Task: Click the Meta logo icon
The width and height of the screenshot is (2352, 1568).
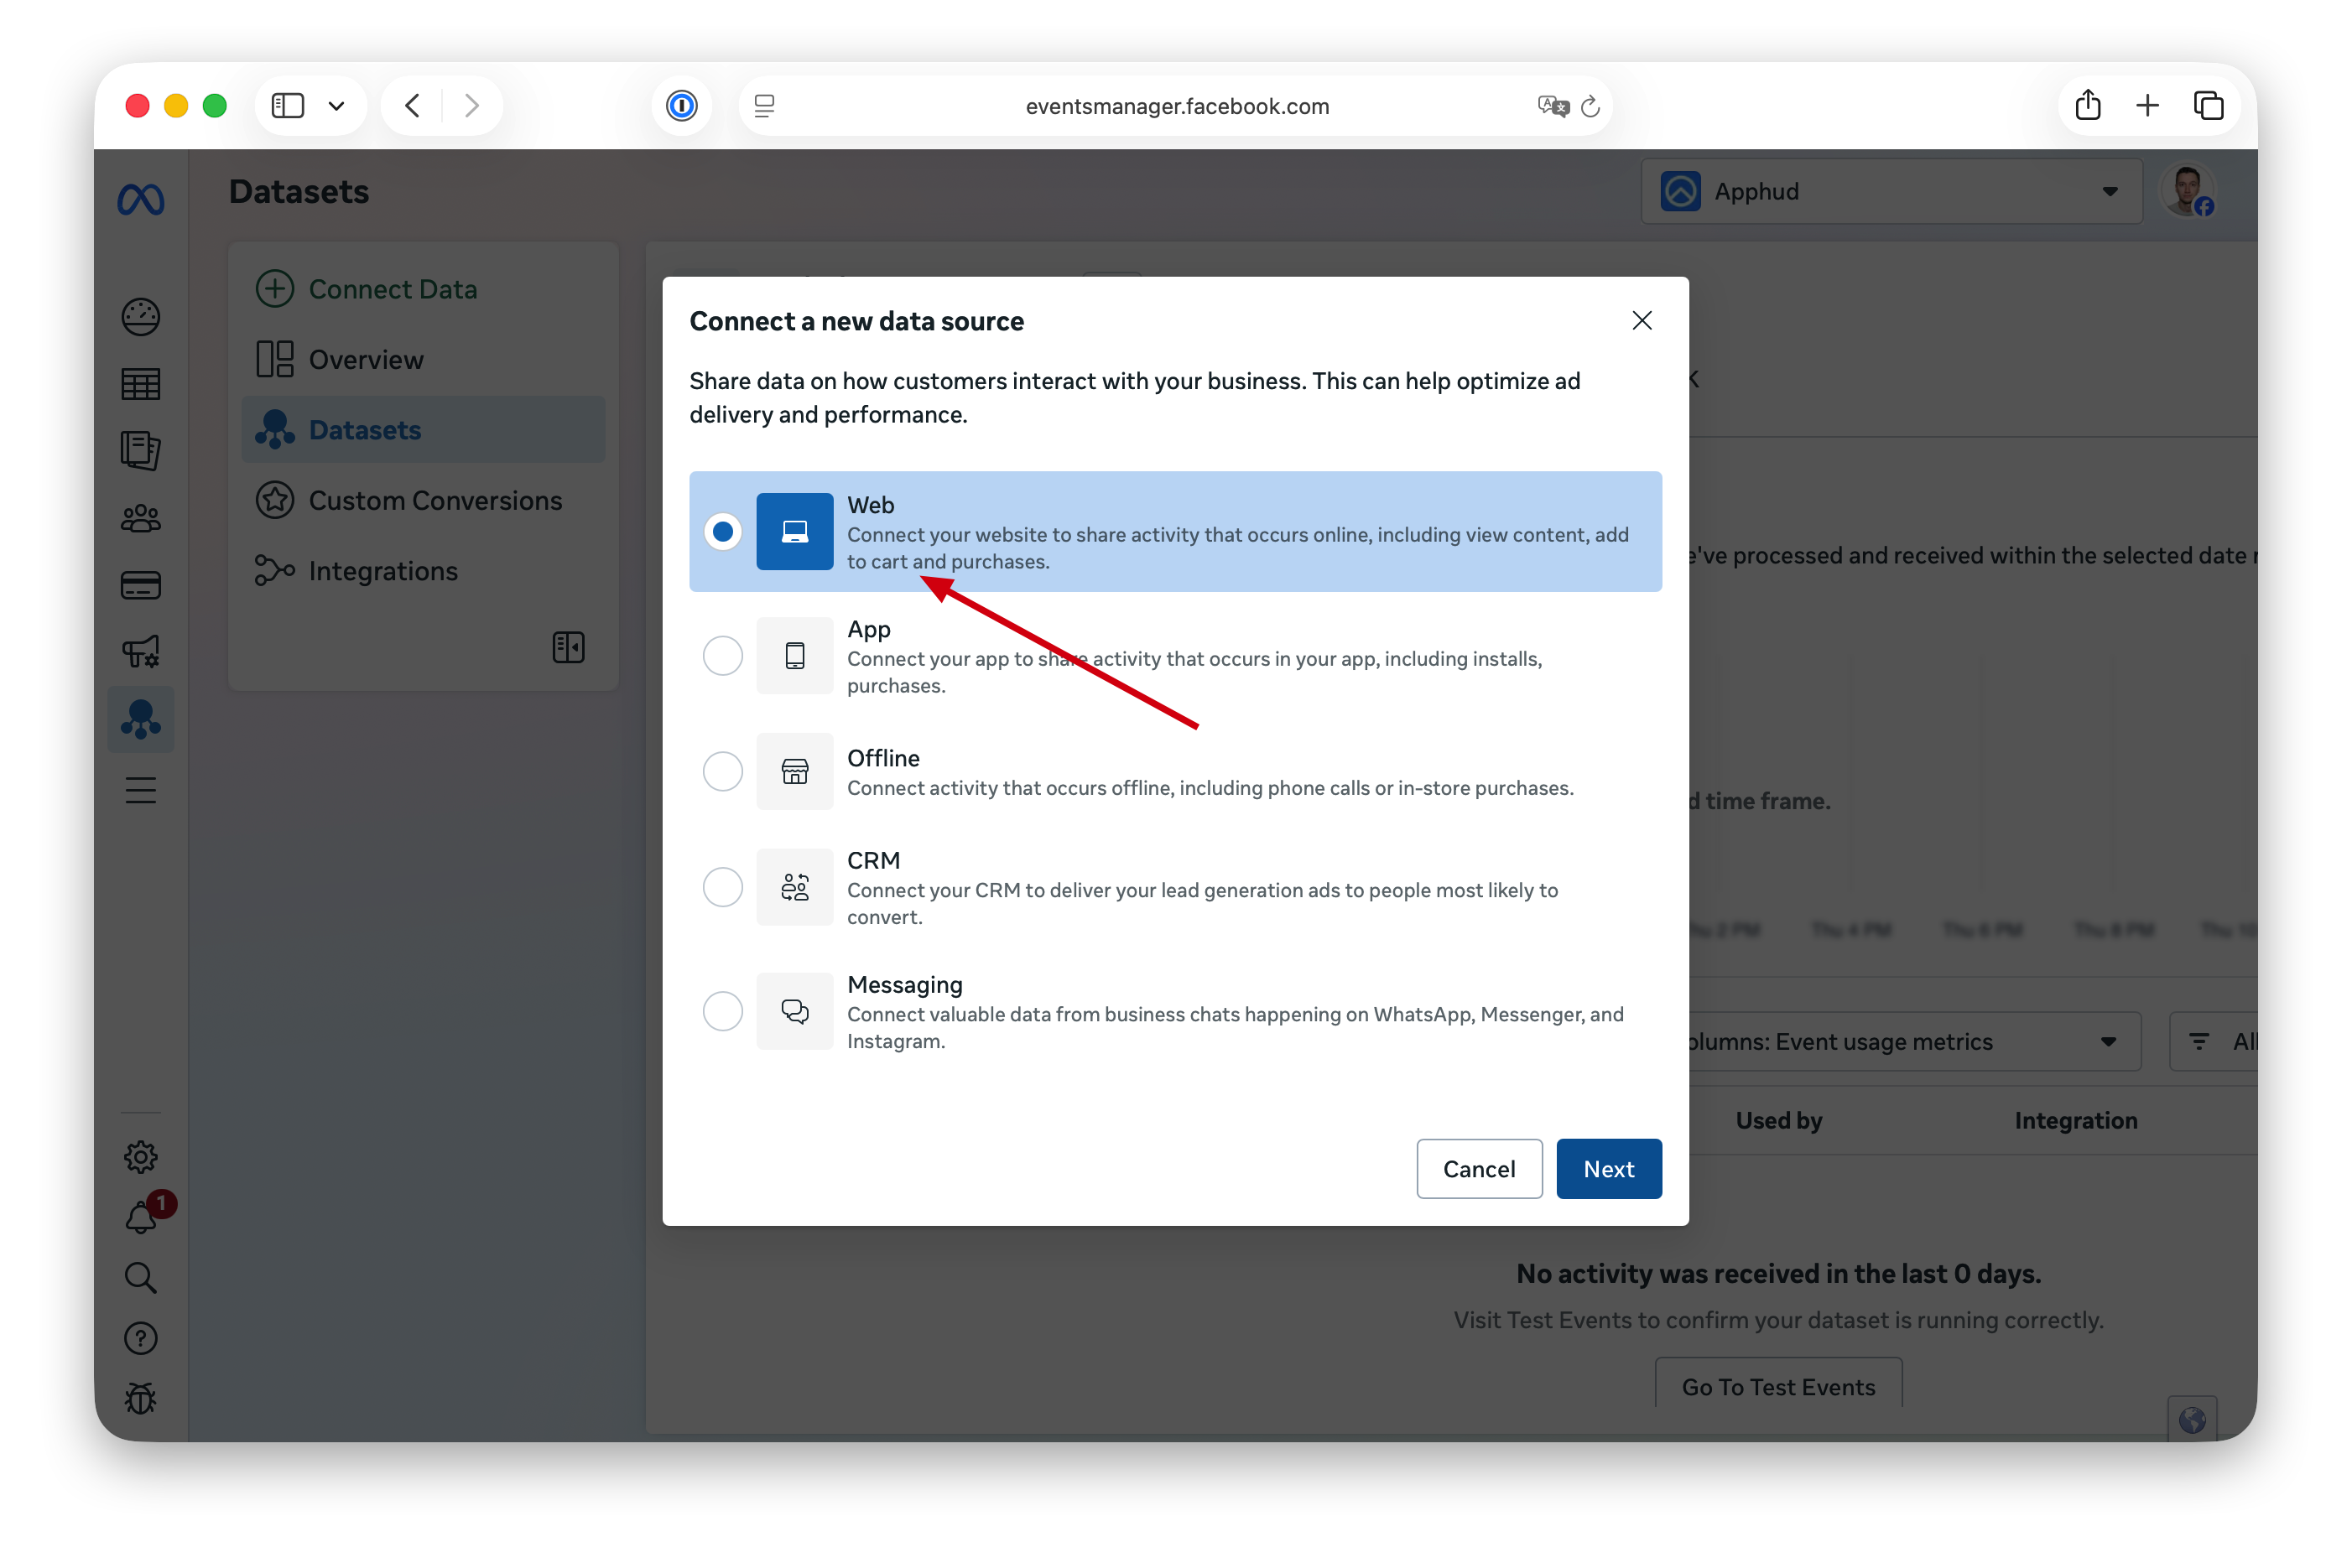Action: tap(140, 200)
